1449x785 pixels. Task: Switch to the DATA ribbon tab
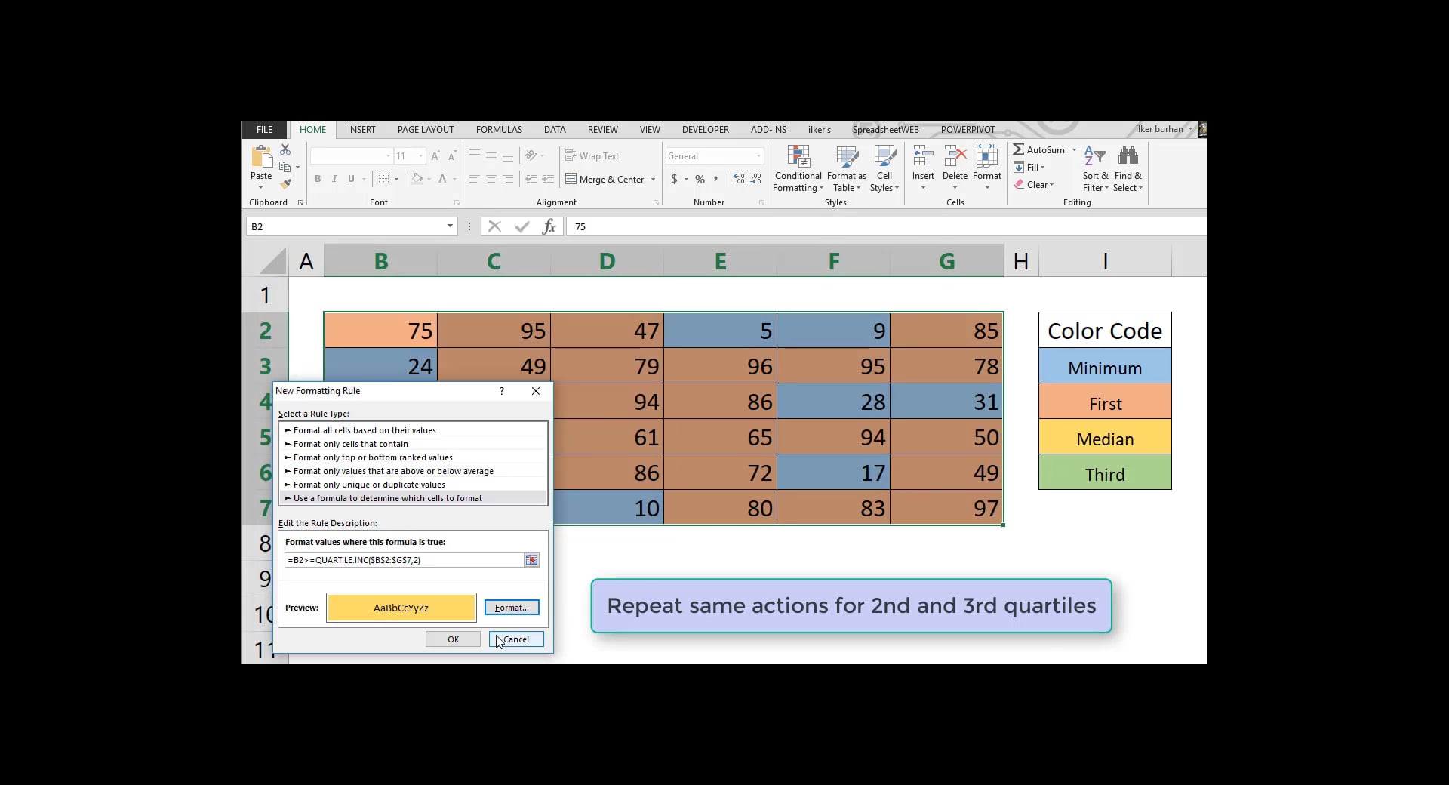(x=555, y=129)
